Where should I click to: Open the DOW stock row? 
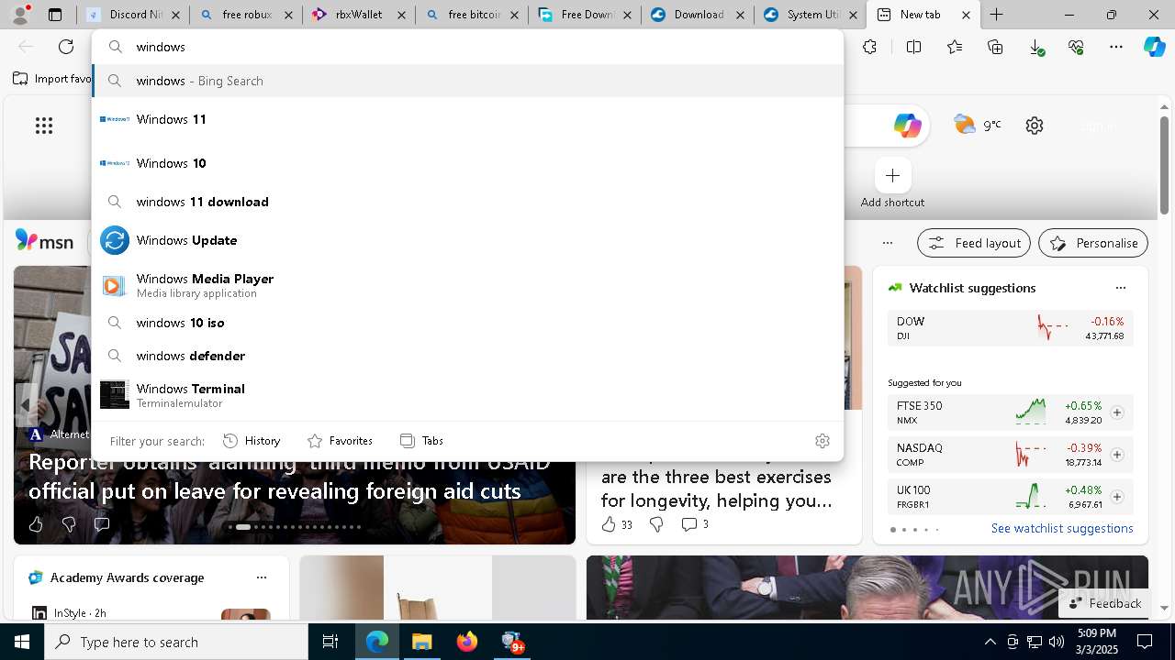point(1010,328)
